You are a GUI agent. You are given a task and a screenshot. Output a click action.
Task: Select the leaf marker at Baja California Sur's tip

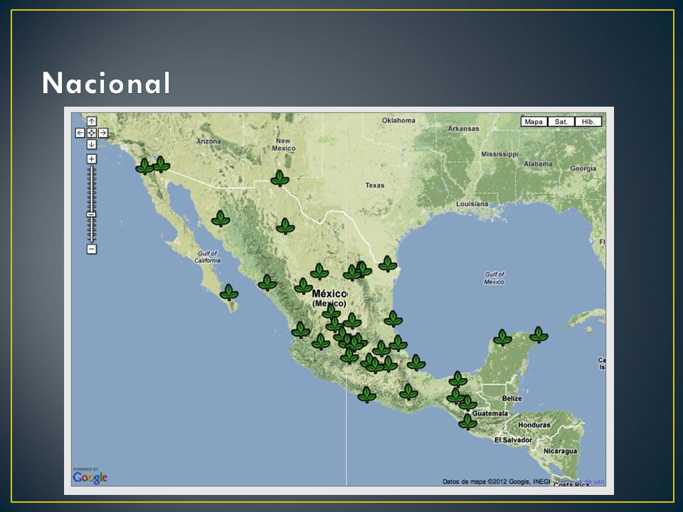[229, 292]
